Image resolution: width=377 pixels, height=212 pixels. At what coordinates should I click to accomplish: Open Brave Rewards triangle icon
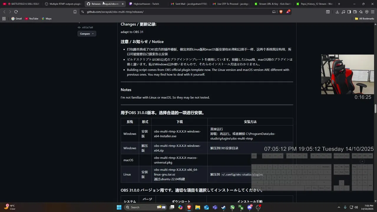288,12
